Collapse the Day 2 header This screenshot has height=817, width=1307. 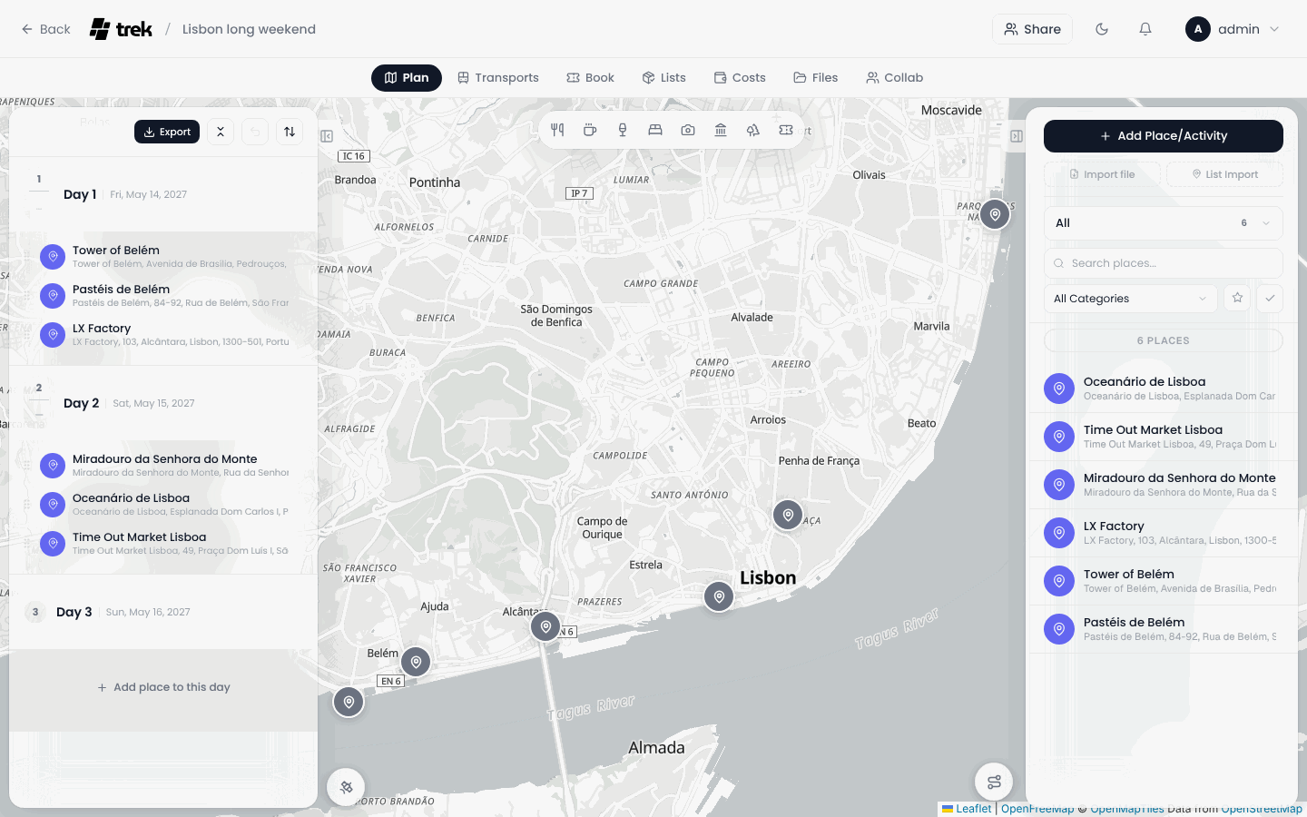(x=163, y=403)
